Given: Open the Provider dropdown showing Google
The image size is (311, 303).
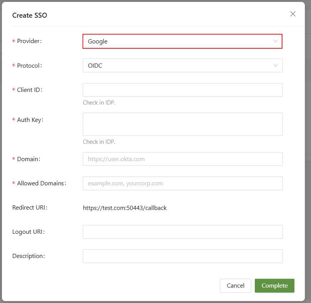Looking at the screenshot, I should pyautogui.click(x=177, y=41).
